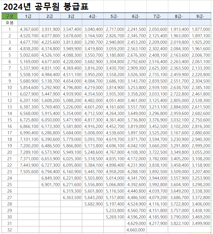Screen dimensions: 213x234
Task: Click the 호봉 row label '28'
Action: click(x=10, y=204)
